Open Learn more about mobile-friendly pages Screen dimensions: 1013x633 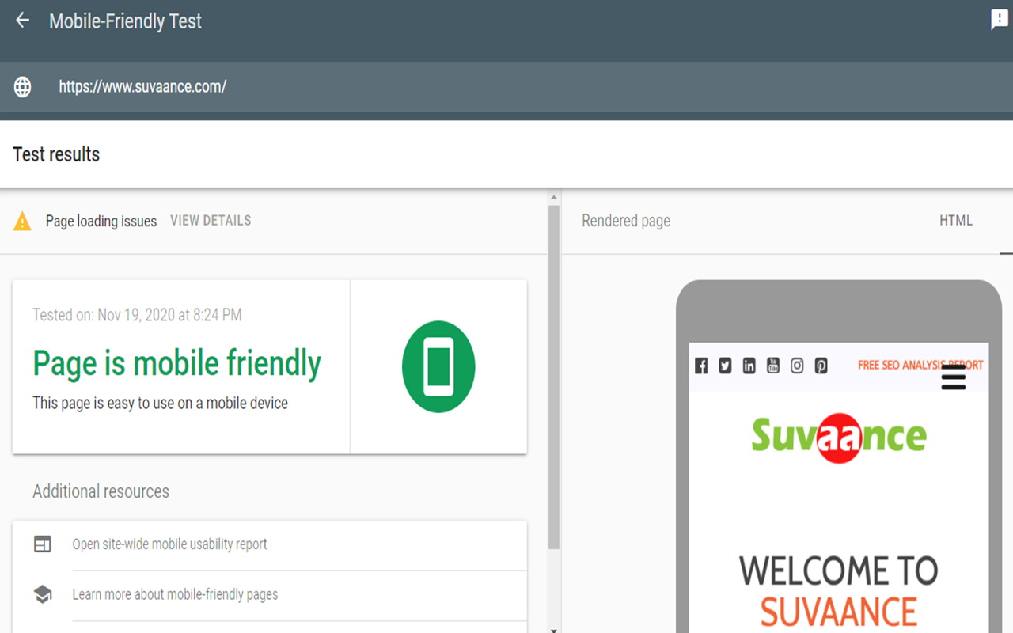click(175, 594)
